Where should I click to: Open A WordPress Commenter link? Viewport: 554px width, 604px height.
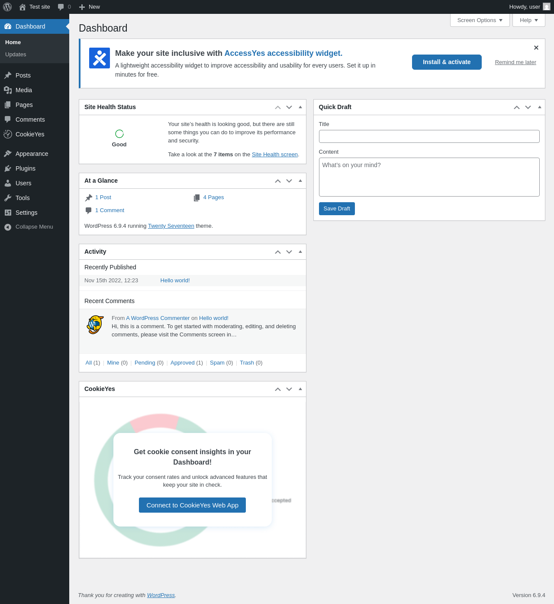click(x=158, y=318)
